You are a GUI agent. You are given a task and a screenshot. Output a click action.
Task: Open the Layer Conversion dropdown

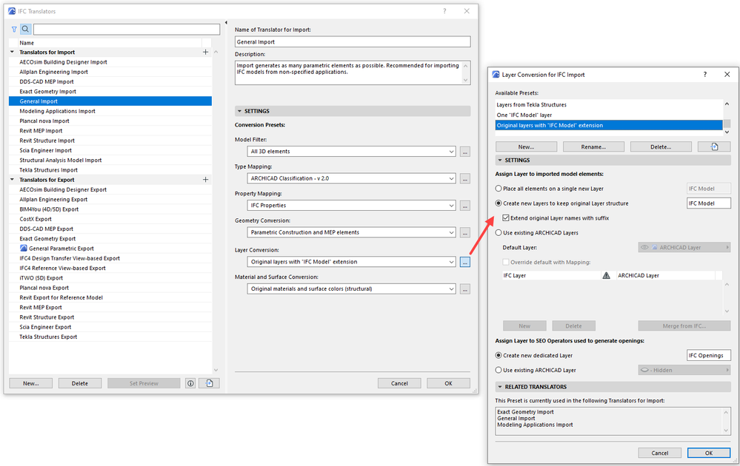click(351, 262)
